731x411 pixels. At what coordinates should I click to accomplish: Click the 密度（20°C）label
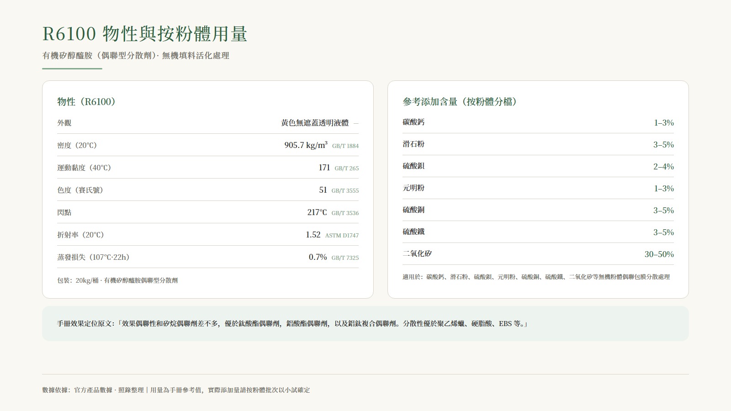coord(77,145)
